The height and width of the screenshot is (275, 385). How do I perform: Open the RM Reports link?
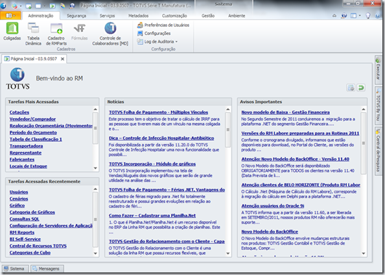pyautogui.click(x=22, y=232)
